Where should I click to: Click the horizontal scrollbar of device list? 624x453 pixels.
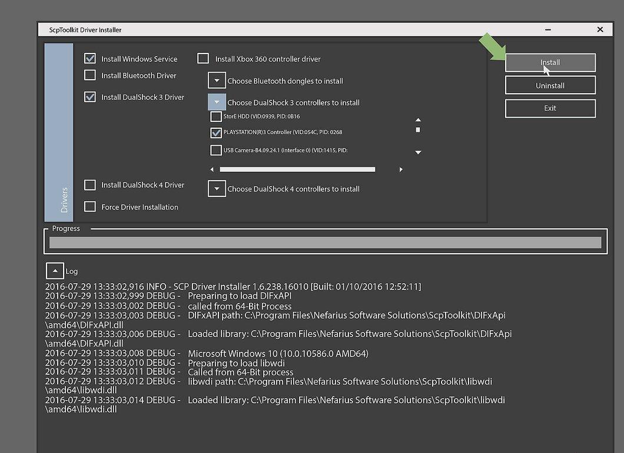[x=297, y=169]
